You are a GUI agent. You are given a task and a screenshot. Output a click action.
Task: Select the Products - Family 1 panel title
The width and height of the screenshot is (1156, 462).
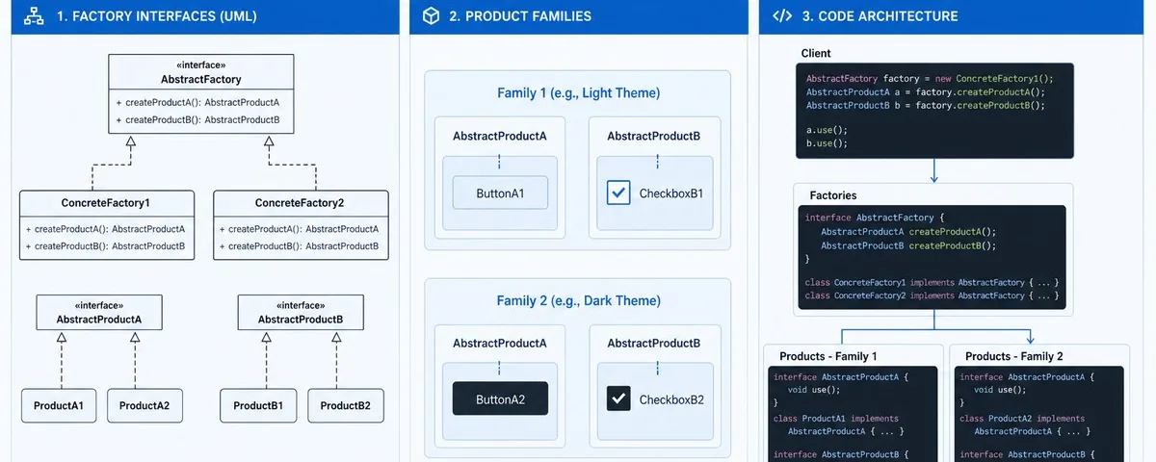point(828,356)
